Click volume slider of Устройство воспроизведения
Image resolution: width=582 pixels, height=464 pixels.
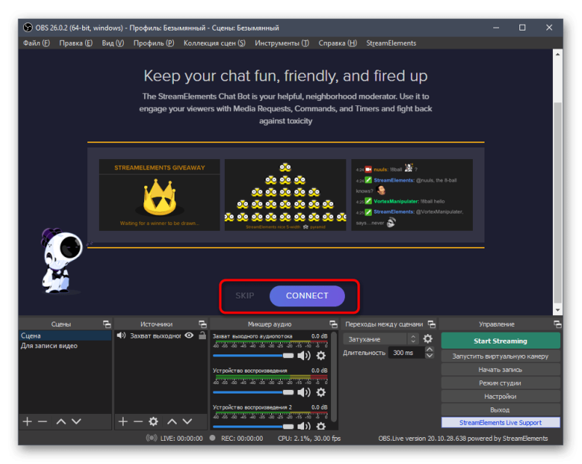click(x=253, y=392)
